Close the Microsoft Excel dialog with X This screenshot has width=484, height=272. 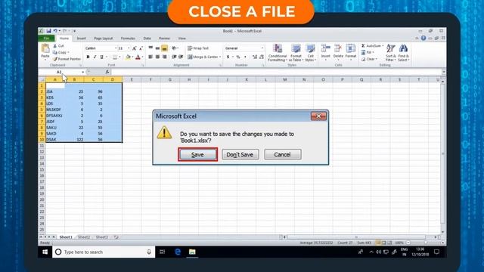(x=318, y=116)
